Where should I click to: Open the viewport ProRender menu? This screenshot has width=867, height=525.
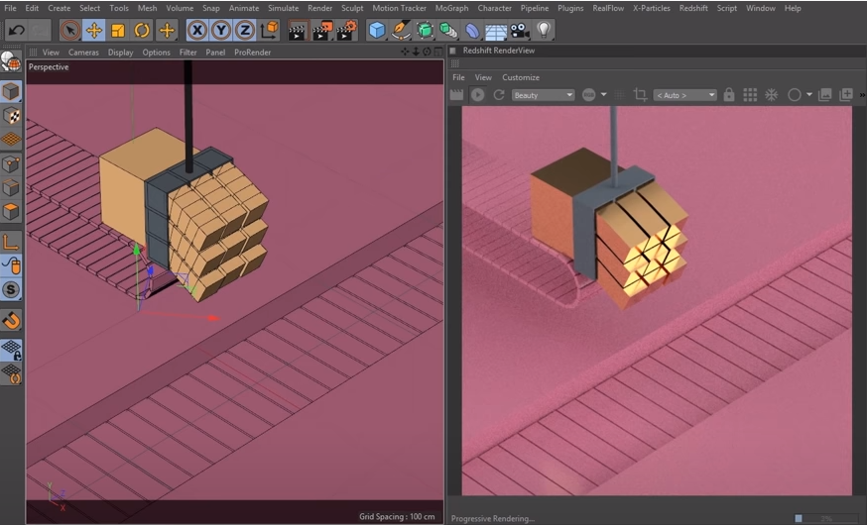pyautogui.click(x=252, y=52)
